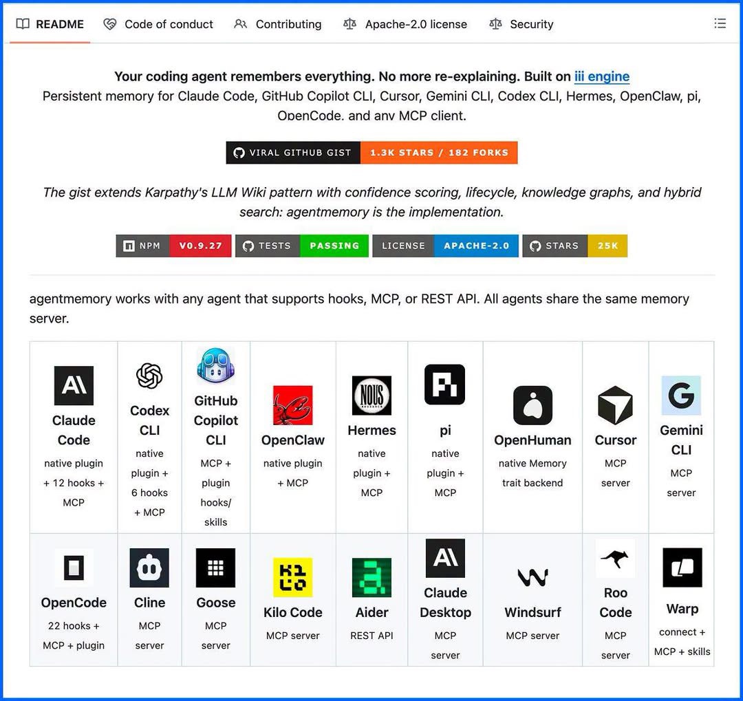Click the "REST API" text under Aider

coord(372,636)
